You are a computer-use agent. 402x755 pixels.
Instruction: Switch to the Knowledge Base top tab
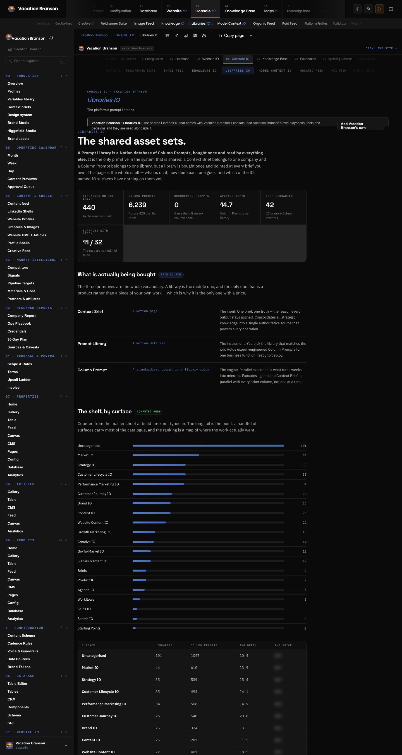[240, 9]
